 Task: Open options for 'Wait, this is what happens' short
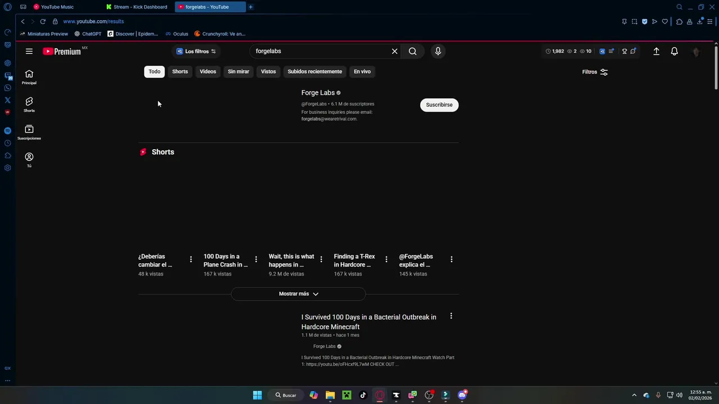pyautogui.click(x=321, y=259)
